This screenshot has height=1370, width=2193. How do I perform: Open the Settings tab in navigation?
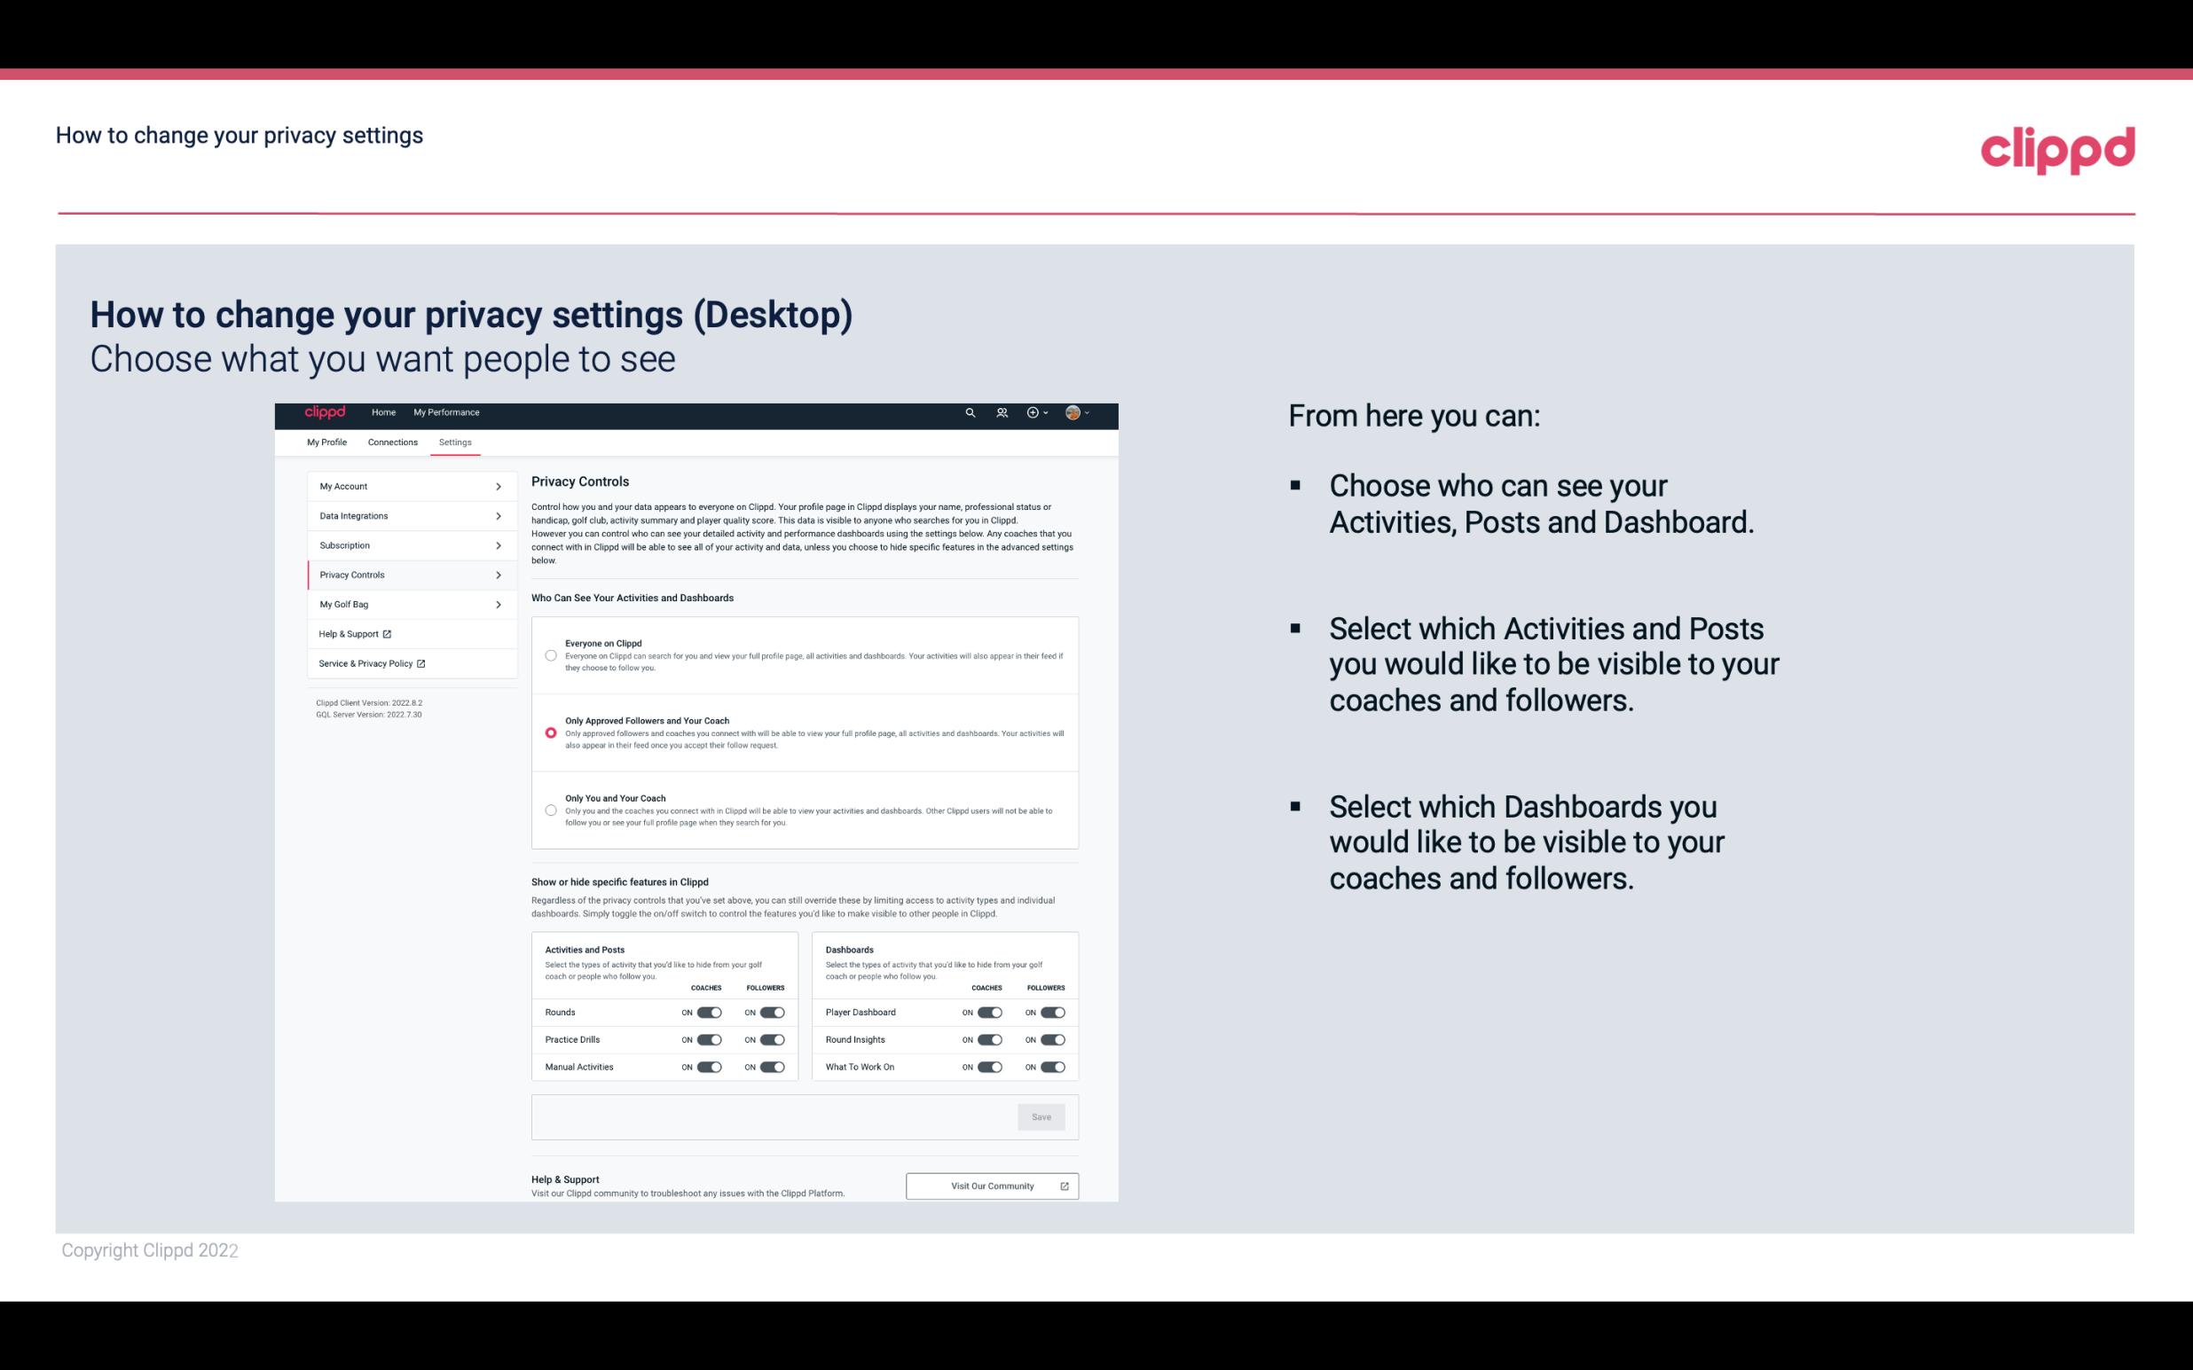pyautogui.click(x=453, y=442)
